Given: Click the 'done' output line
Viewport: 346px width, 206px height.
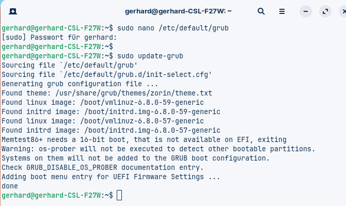Looking at the screenshot, I should [x=10, y=186].
